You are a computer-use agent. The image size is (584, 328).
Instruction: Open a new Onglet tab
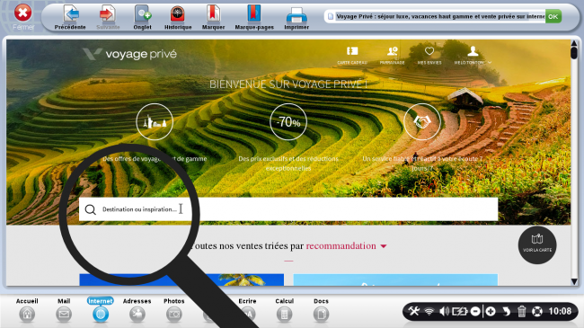(x=142, y=17)
